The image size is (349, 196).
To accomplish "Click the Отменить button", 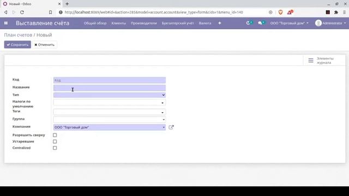I will pyautogui.click(x=45, y=45).
